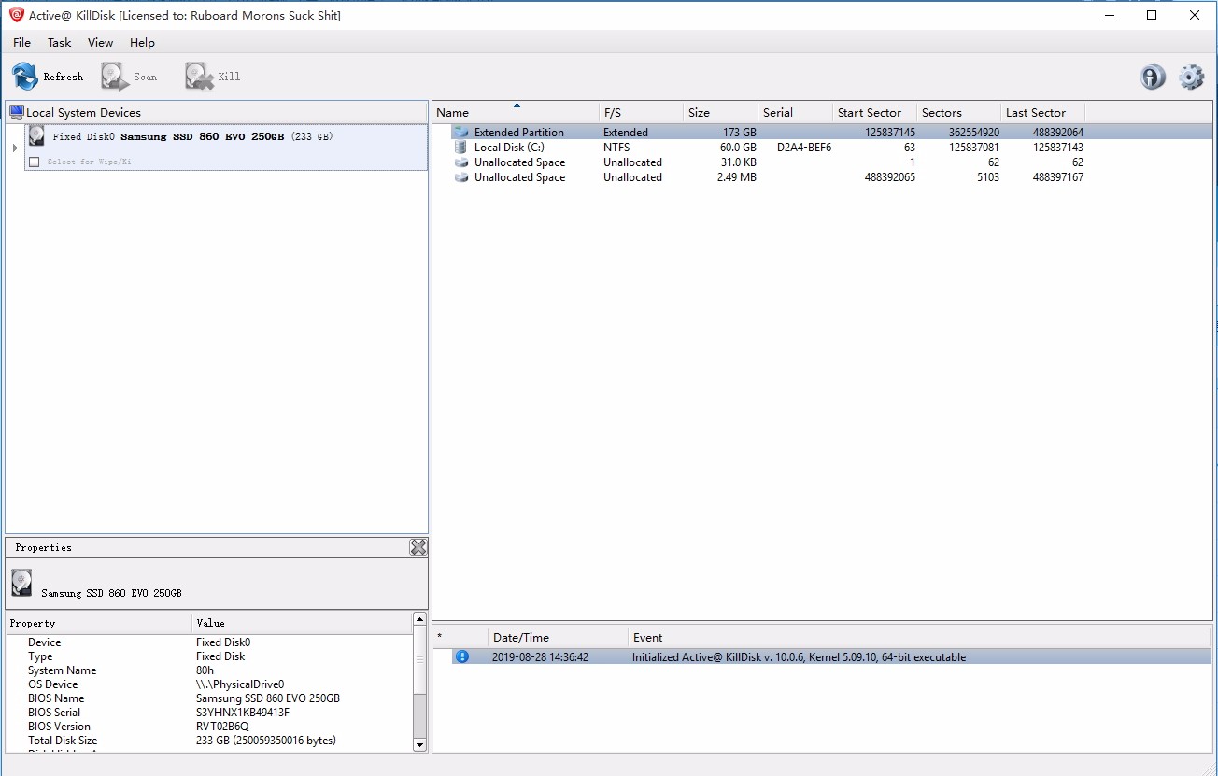The width and height of the screenshot is (1218, 776).
Task: Close the Properties panel
Action: [418, 547]
